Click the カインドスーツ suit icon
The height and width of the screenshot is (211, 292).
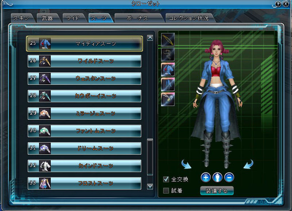point(45,166)
